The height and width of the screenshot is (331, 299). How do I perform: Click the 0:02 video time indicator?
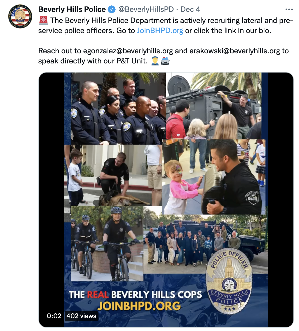pos(54,316)
